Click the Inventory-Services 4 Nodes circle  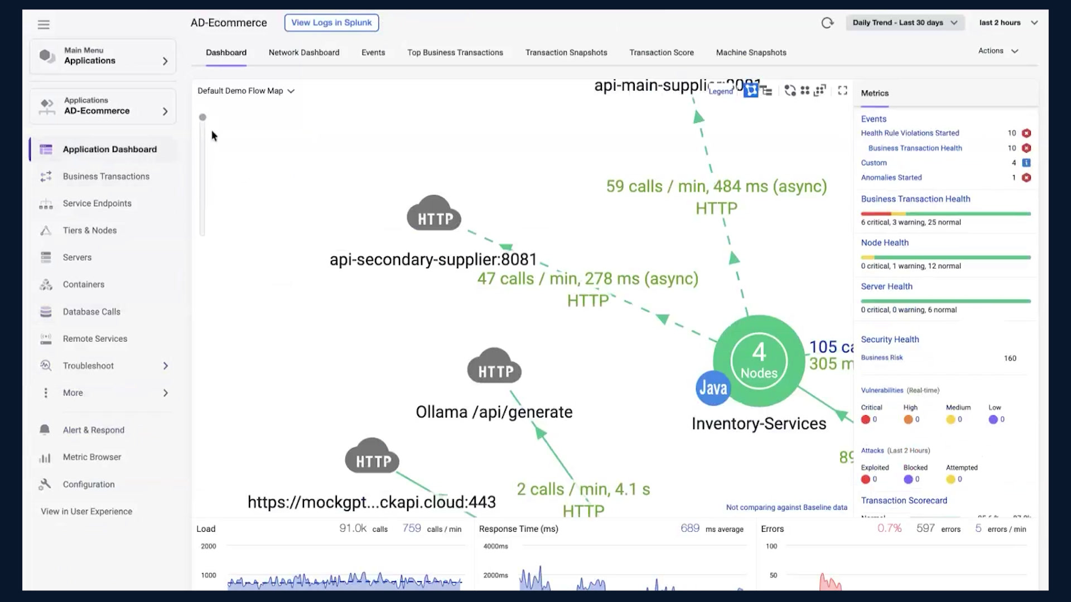(x=759, y=361)
